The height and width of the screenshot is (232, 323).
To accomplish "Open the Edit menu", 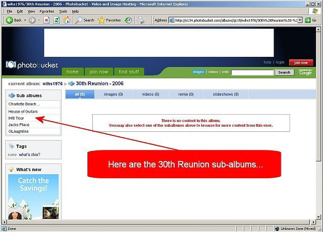I will (20, 11).
